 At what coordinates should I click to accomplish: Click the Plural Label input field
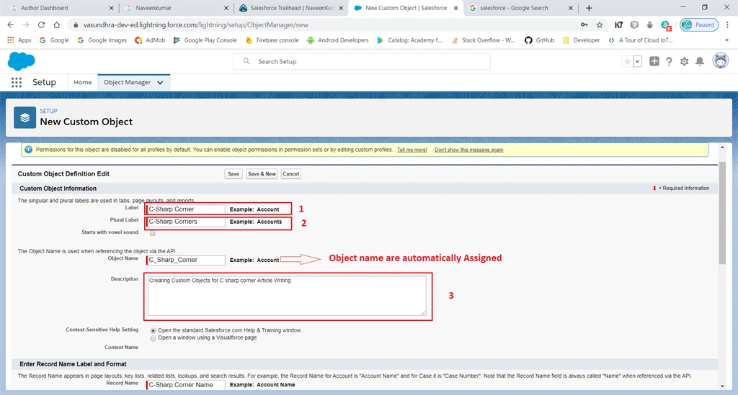[x=186, y=222]
